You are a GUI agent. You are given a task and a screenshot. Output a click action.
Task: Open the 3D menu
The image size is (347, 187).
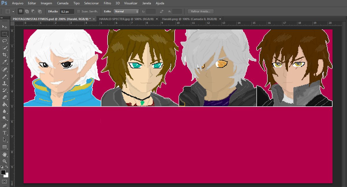click(x=117, y=3)
